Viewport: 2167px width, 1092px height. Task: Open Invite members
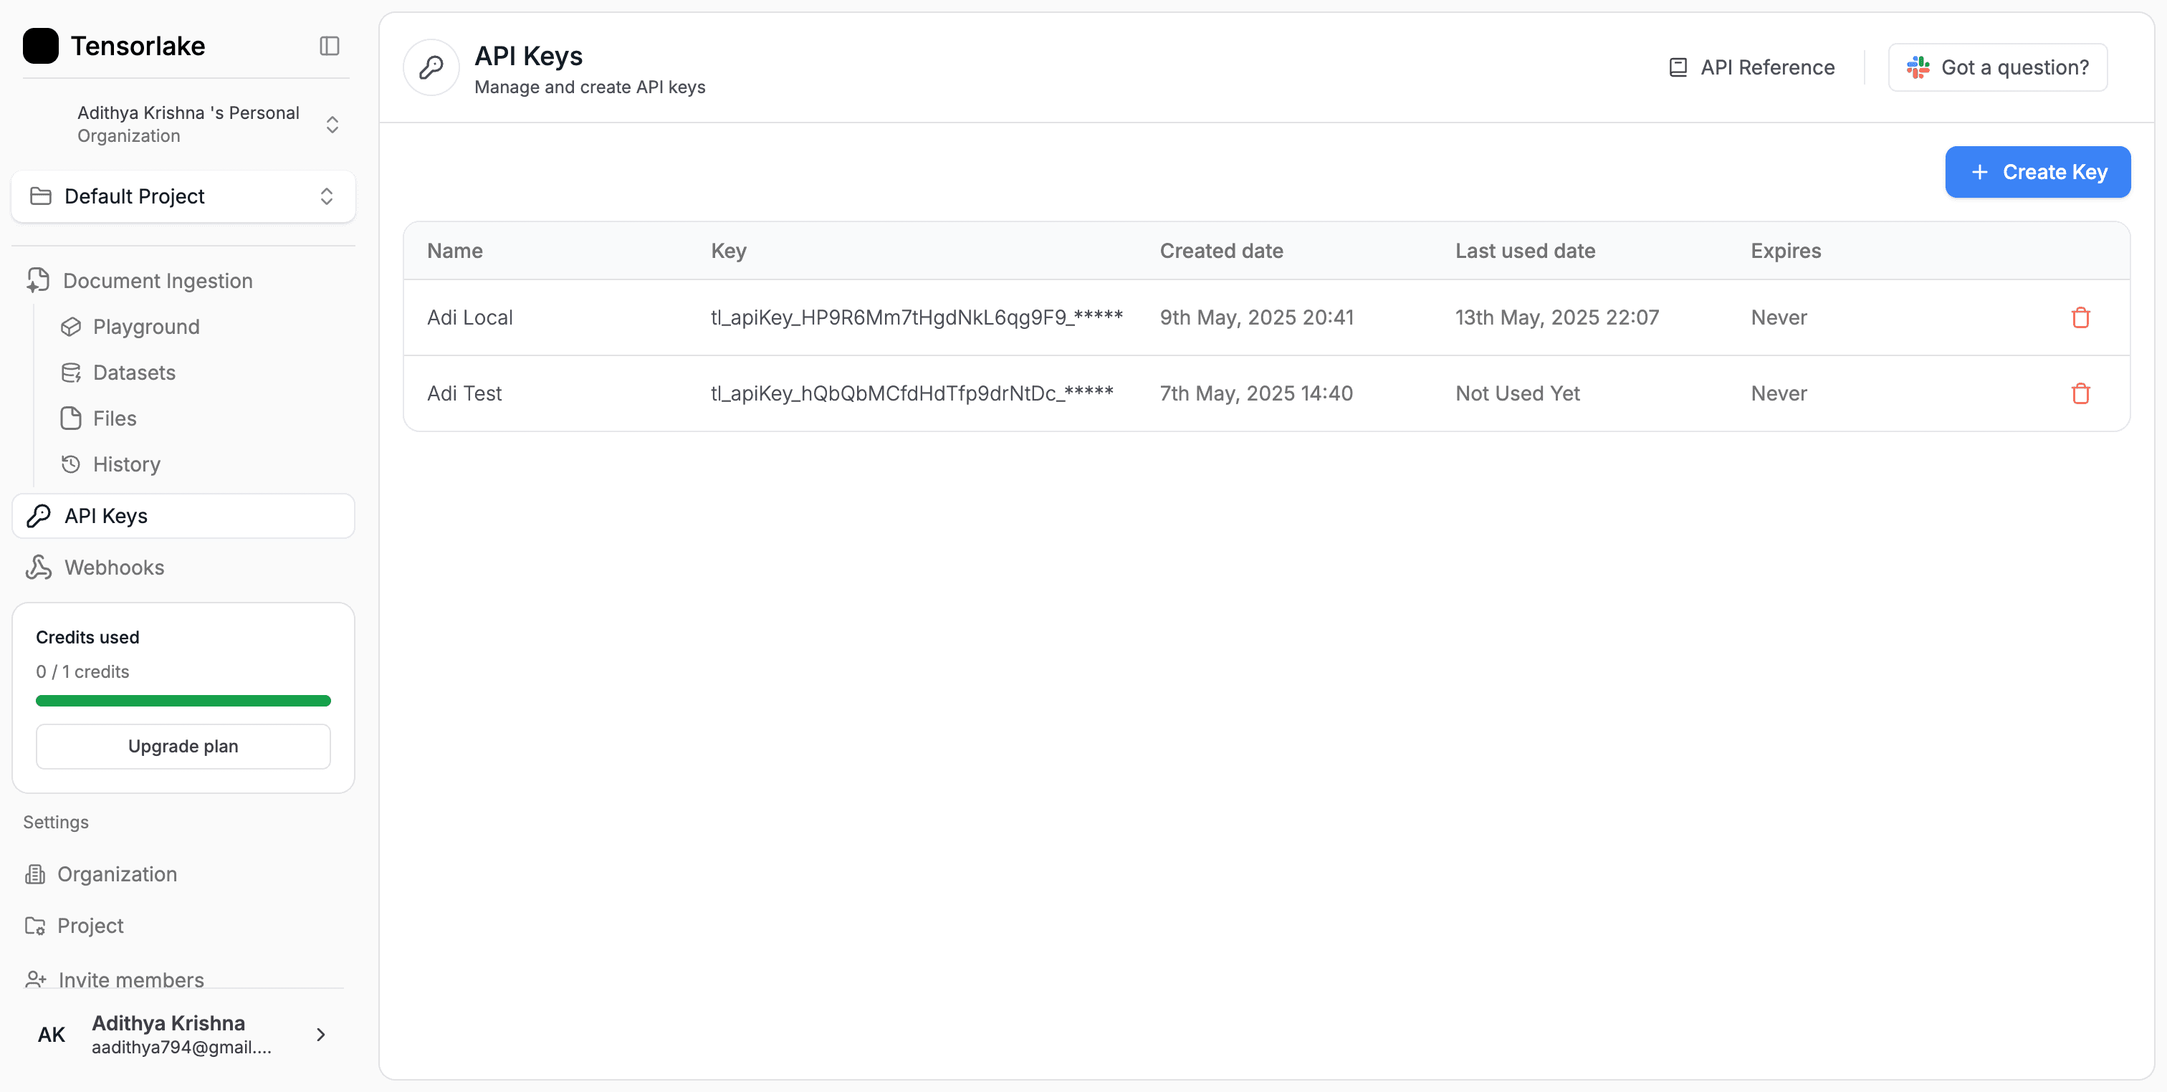[x=131, y=980]
